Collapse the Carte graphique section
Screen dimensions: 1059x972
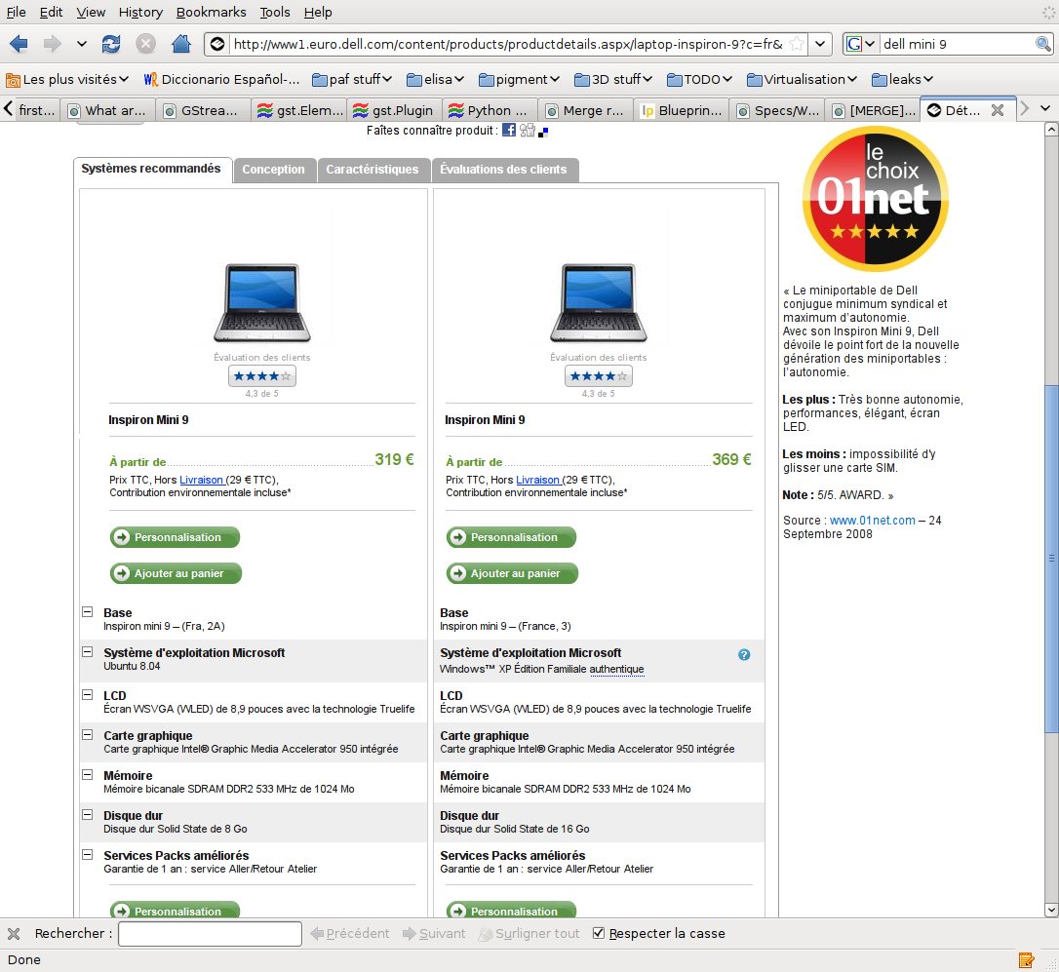pos(87,734)
